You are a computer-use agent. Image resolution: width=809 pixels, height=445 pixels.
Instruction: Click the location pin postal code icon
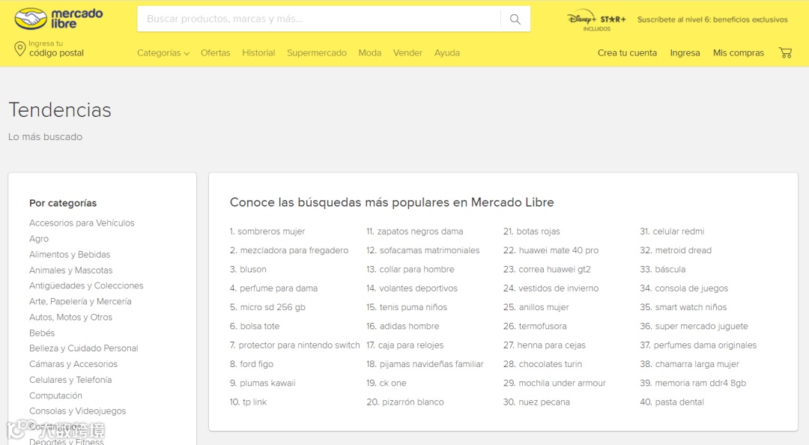coord(19,49)
